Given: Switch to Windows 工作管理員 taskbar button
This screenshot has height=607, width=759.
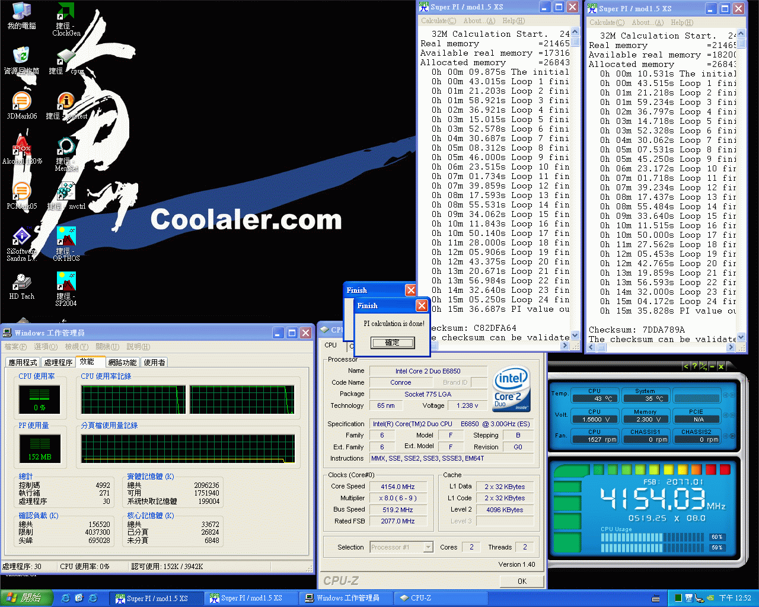Looking at the screenshot, I should click(346, 598).
